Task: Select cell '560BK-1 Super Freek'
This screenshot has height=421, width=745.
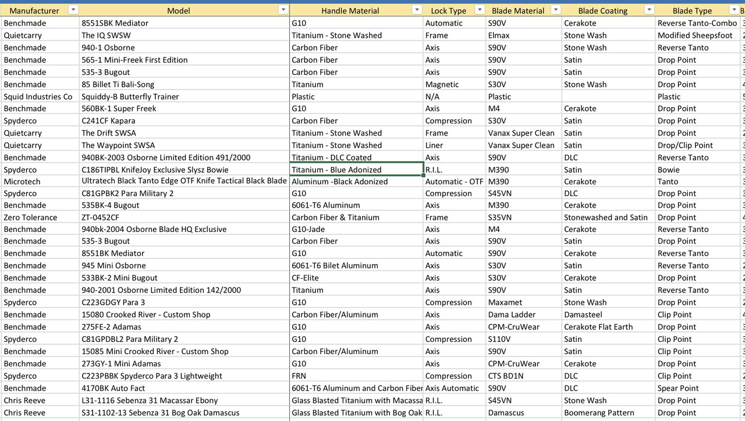Action: click(x=185, y=109)
